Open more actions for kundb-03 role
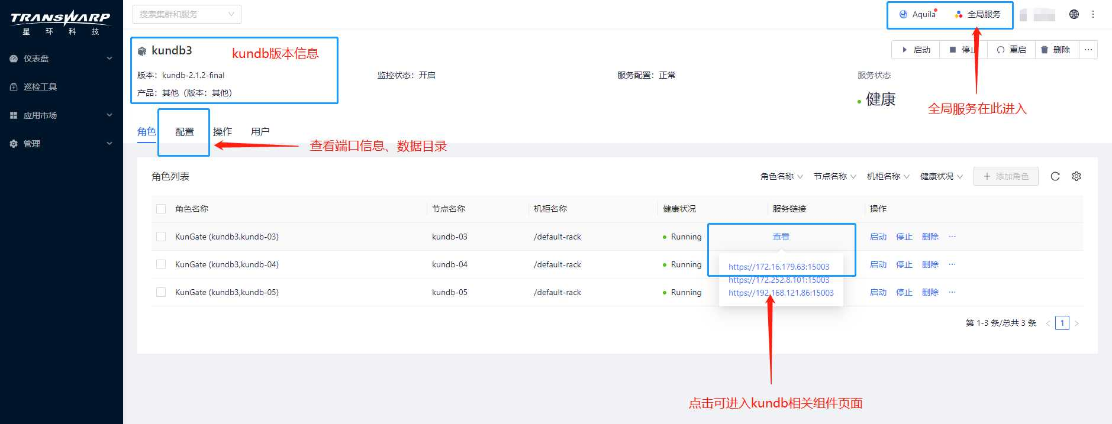This screenshot has height=424, width=1112. (x=952, y=237)
